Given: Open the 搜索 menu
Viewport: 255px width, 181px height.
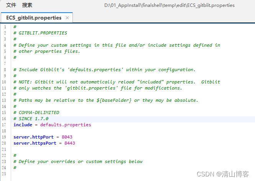Looking at the screenshot, I should pos(27,5).
